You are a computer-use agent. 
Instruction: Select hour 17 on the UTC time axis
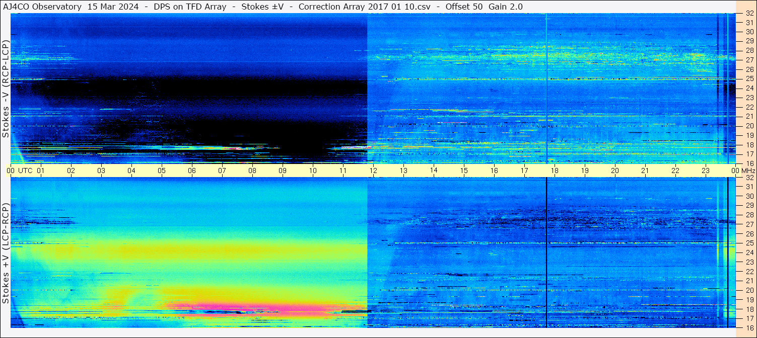[524, 171]
